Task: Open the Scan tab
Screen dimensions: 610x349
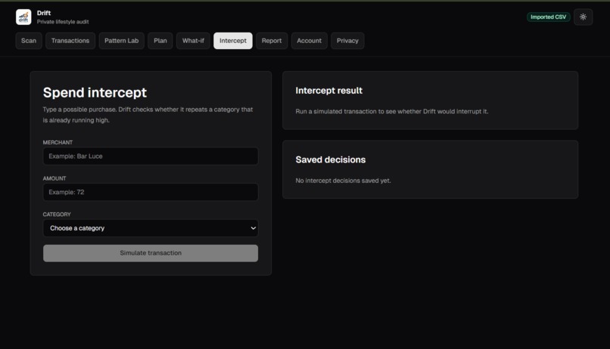Action: tap(29, 41)
